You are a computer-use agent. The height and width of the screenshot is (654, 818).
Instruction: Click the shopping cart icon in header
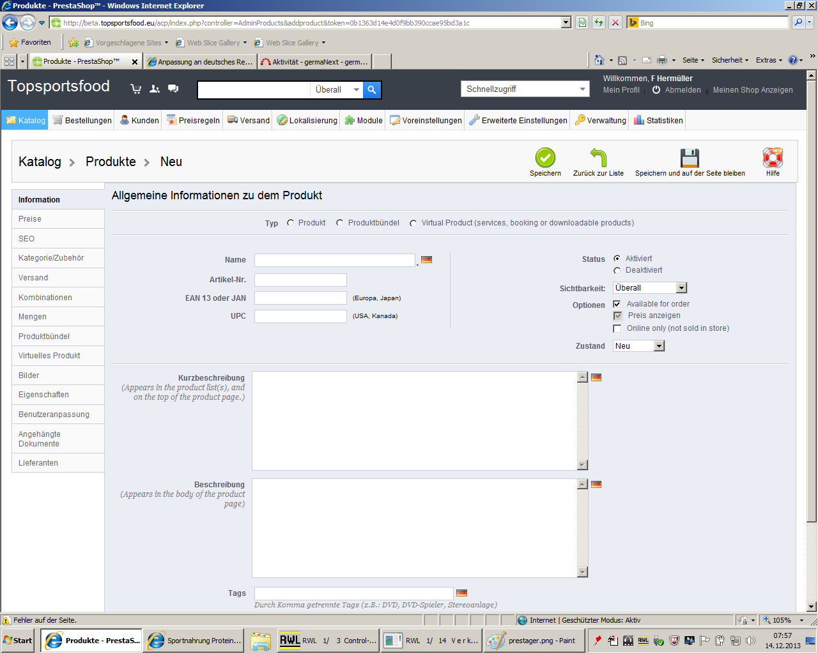135,89
